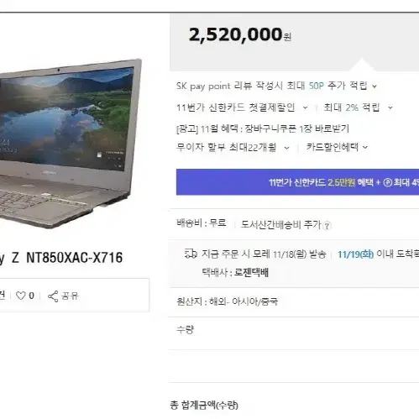Click the 로젠택배 courier name
This screenshot has height=419, width=419.
(251, 272)
